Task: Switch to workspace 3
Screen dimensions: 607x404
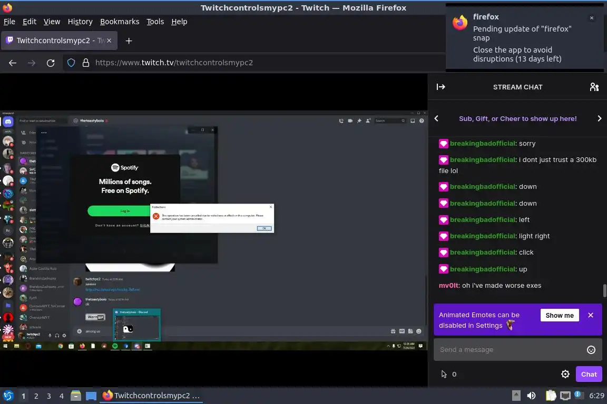Action: pos(49,396)
